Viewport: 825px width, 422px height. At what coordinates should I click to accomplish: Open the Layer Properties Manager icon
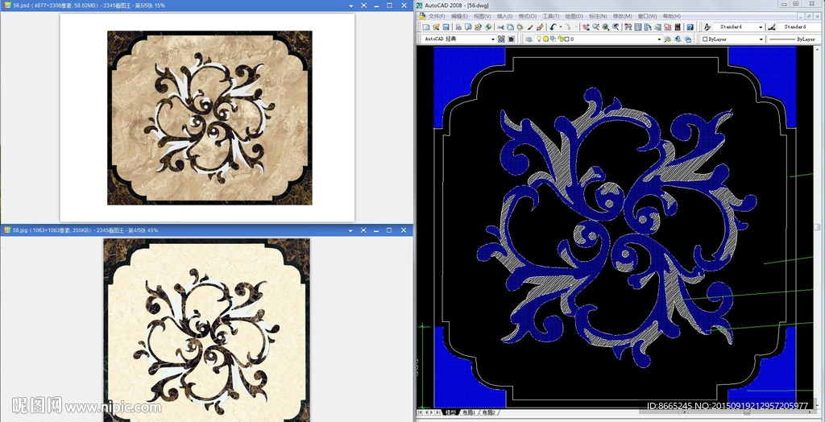tap(528, 39)
